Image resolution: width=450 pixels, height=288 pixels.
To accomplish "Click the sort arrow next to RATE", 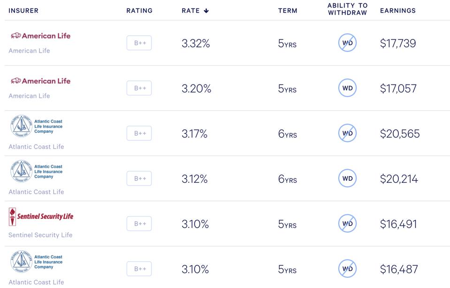I will click(x=207, y=10).
